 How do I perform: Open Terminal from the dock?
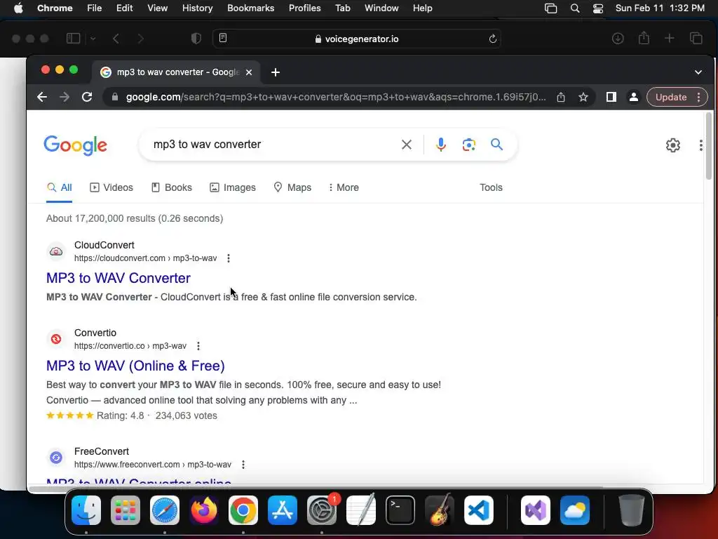[x=400, y=510]
